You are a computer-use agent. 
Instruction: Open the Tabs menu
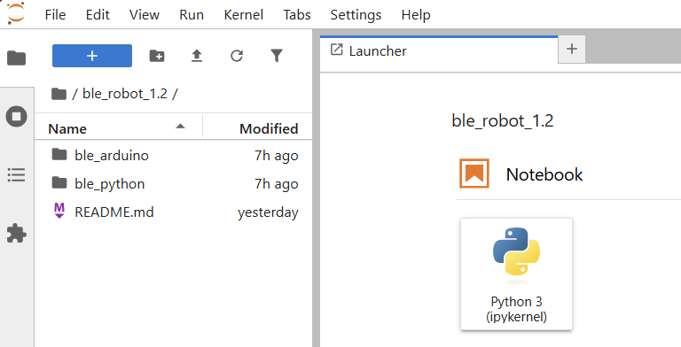[297, 15]
